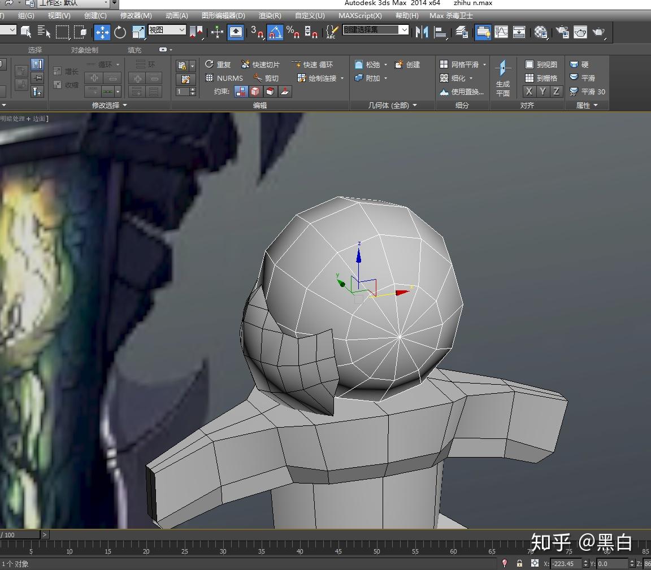Click the 快速切片 button
Image resolution: width=651 pixels, height=570 pixels.
click(x=261, y=65)
